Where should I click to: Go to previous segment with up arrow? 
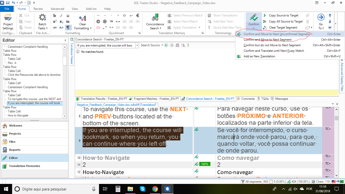tap(330, 15)
